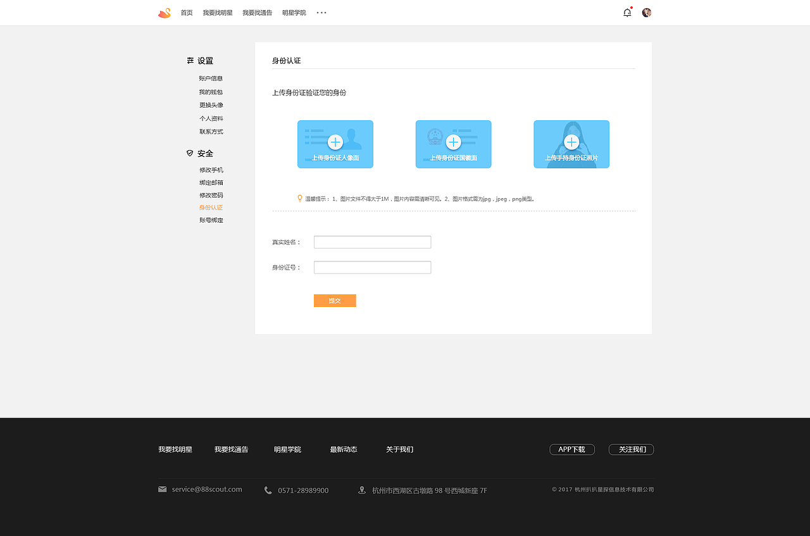Click the 真实姓名 input field

[x=372, y=242]
